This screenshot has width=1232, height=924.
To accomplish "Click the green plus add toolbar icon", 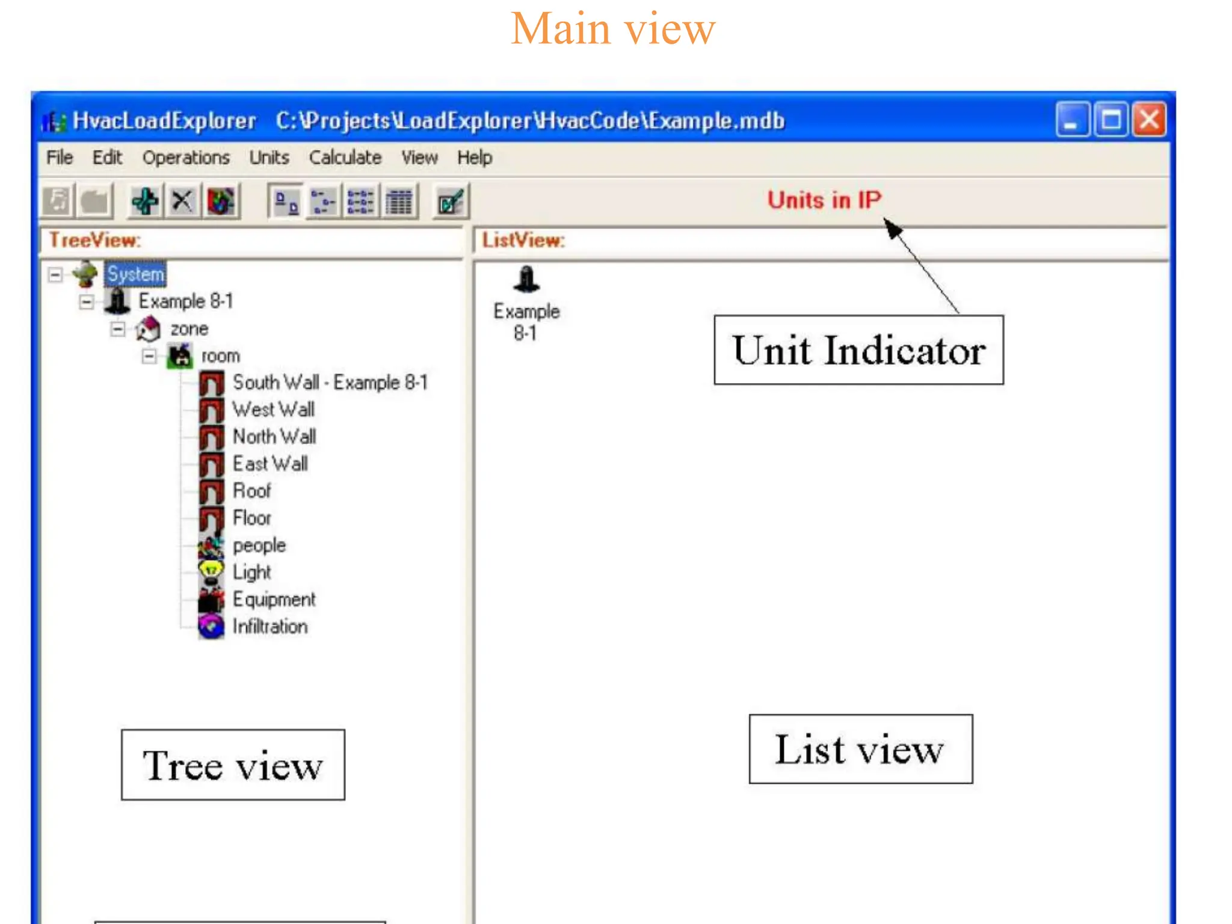I will click(145, 201).
